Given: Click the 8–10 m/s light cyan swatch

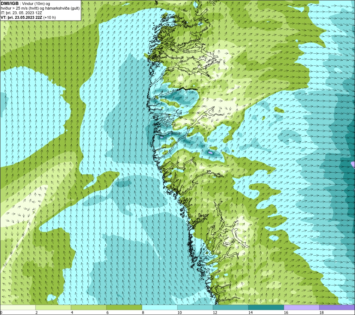Looking at the screenshot, I should tap(160, 307).
